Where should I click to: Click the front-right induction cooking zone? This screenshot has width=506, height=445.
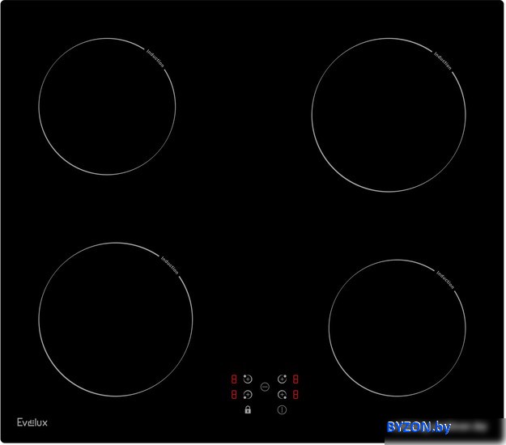[398, 328]
